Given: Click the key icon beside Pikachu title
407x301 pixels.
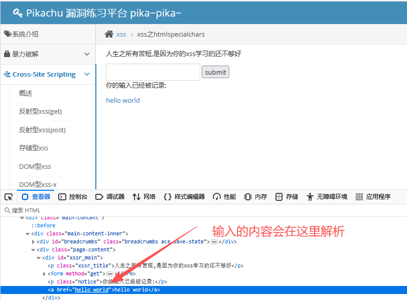Looking at the screenshot, I should [x=18, y=13].
